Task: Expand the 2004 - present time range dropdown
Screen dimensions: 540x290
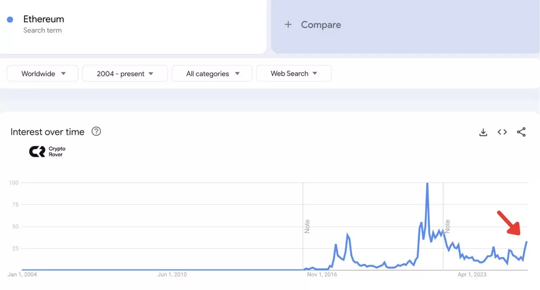Action: (x=125, y=74)
